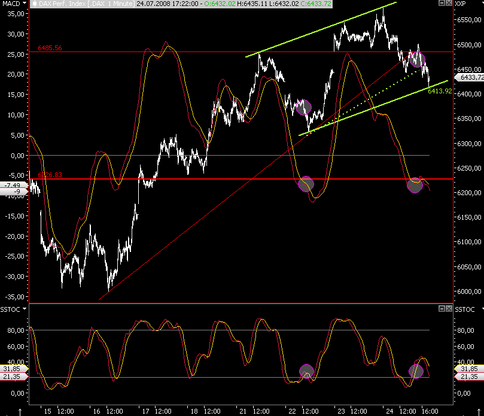Select the purple circle marker near 22 12:00 on MACD line
Screen dimensions: 484x416
[x=306, y=184]
